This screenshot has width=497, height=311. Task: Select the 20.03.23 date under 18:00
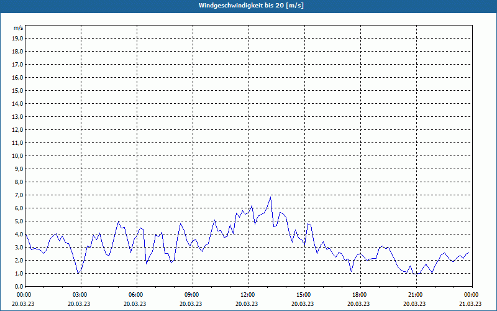click(x=358, y=304)
